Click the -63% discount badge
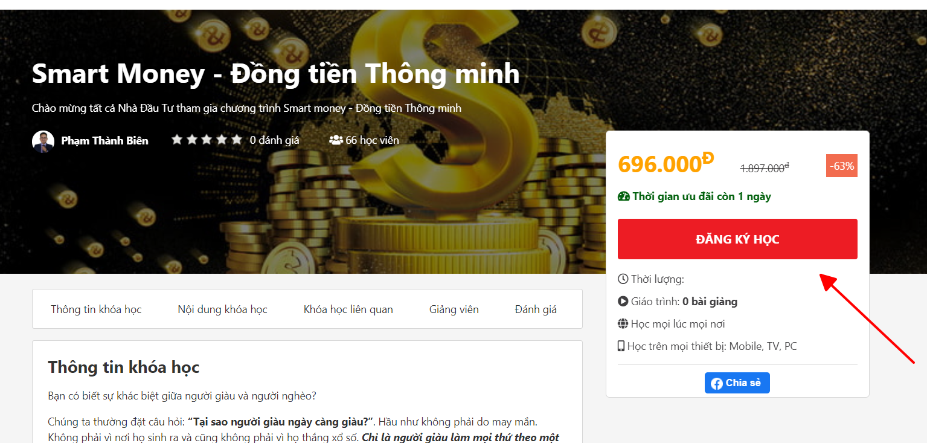The width and height of the screenshot is (927, 443). click(842, 166)
